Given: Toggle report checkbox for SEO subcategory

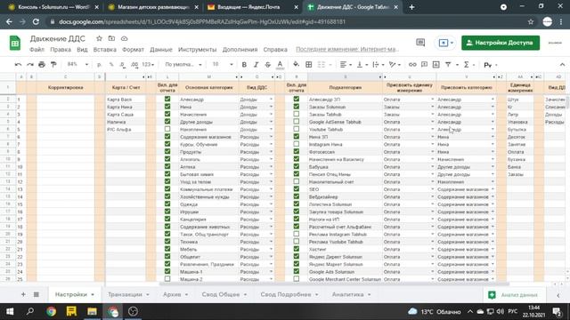Looking at the screenshot, I should tap(297, 189).
